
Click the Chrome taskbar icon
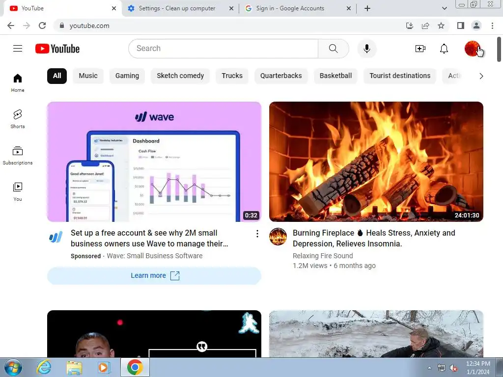point(135,367)
